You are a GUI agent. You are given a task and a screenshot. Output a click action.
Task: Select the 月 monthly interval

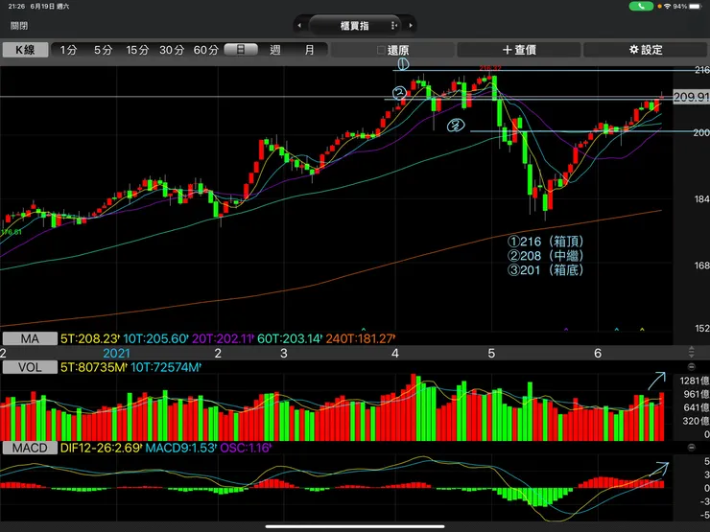pyautogui.click(x=309, y=50)
